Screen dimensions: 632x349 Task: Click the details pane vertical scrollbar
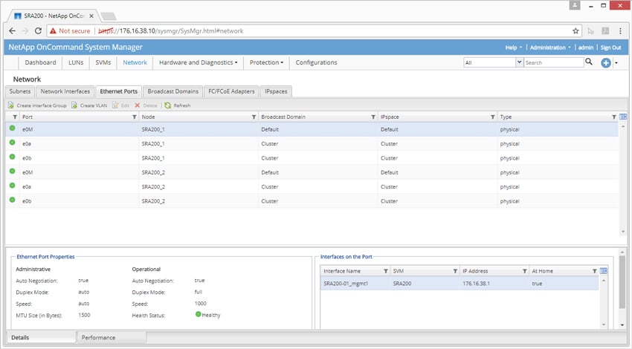point(622,288)
